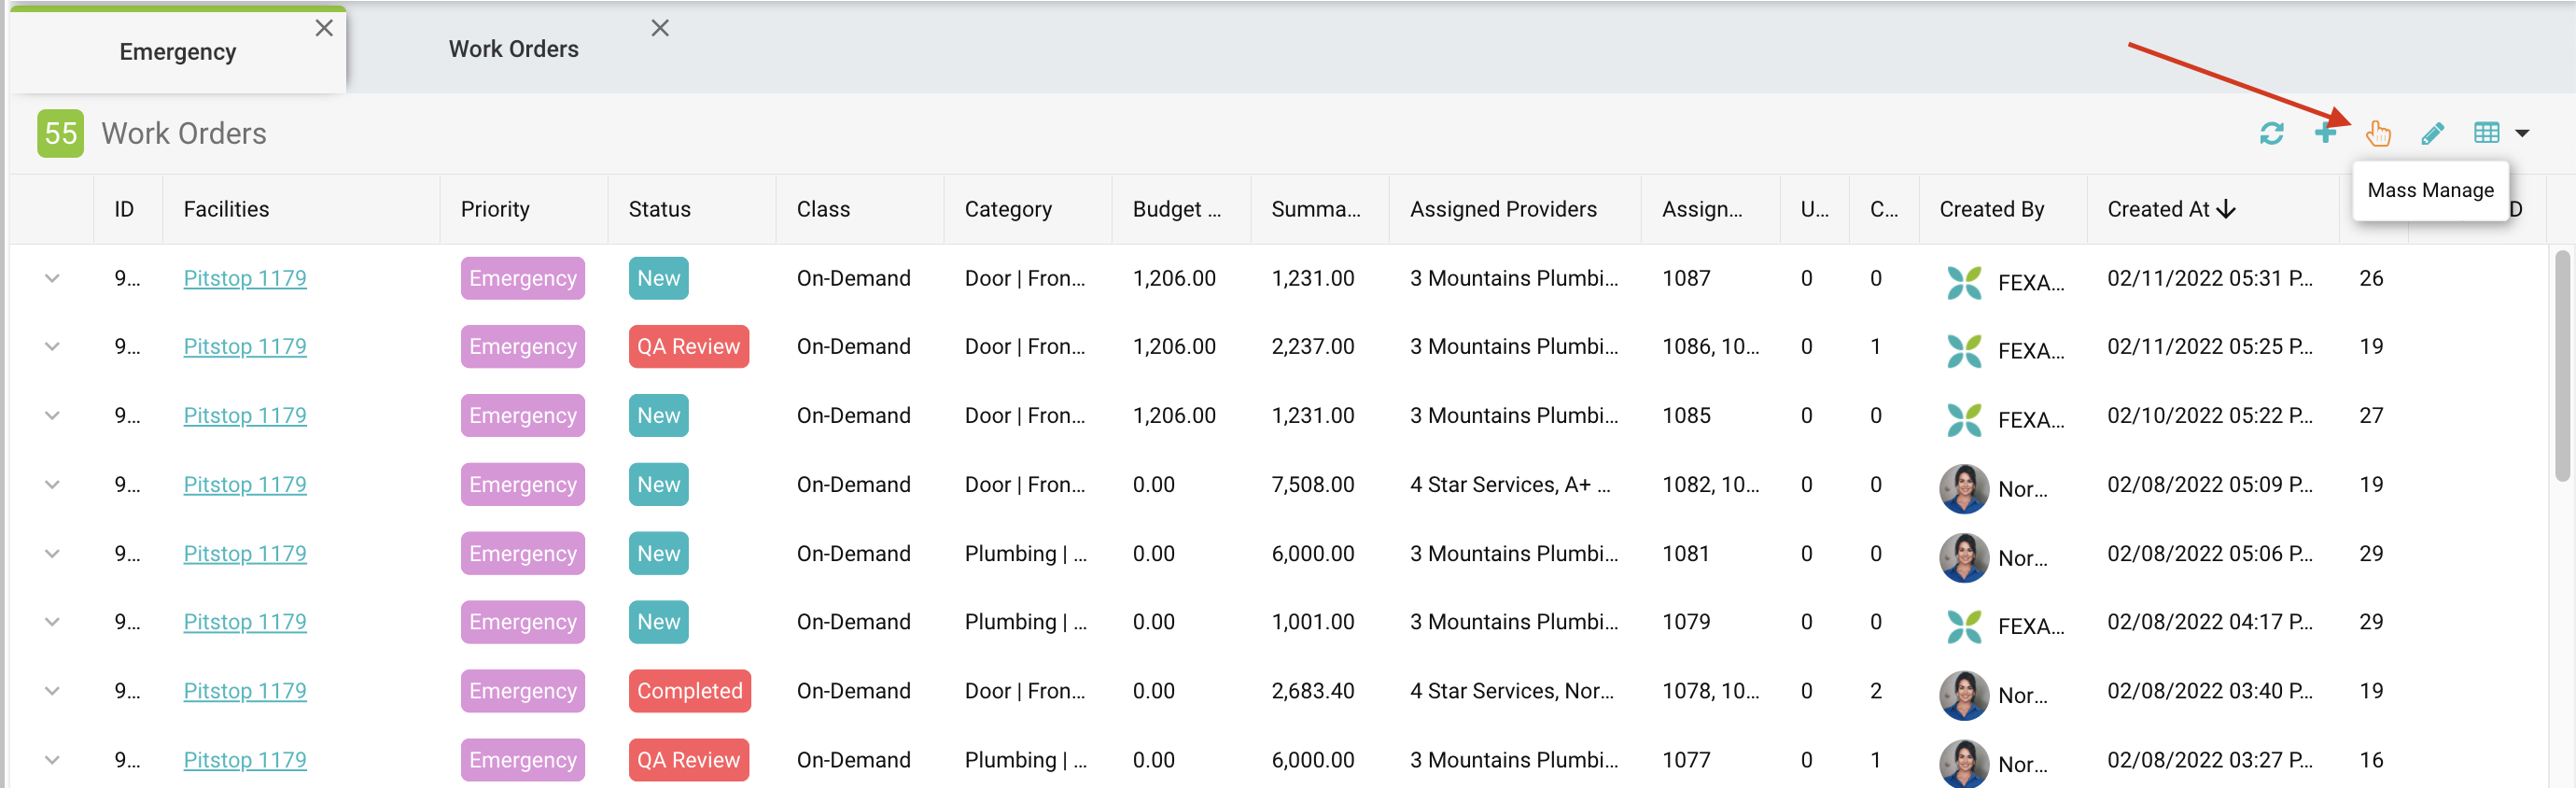The width and height of the screenshot is (2576, 788).
Task: Close the Emergency tab
Action: 324,28
